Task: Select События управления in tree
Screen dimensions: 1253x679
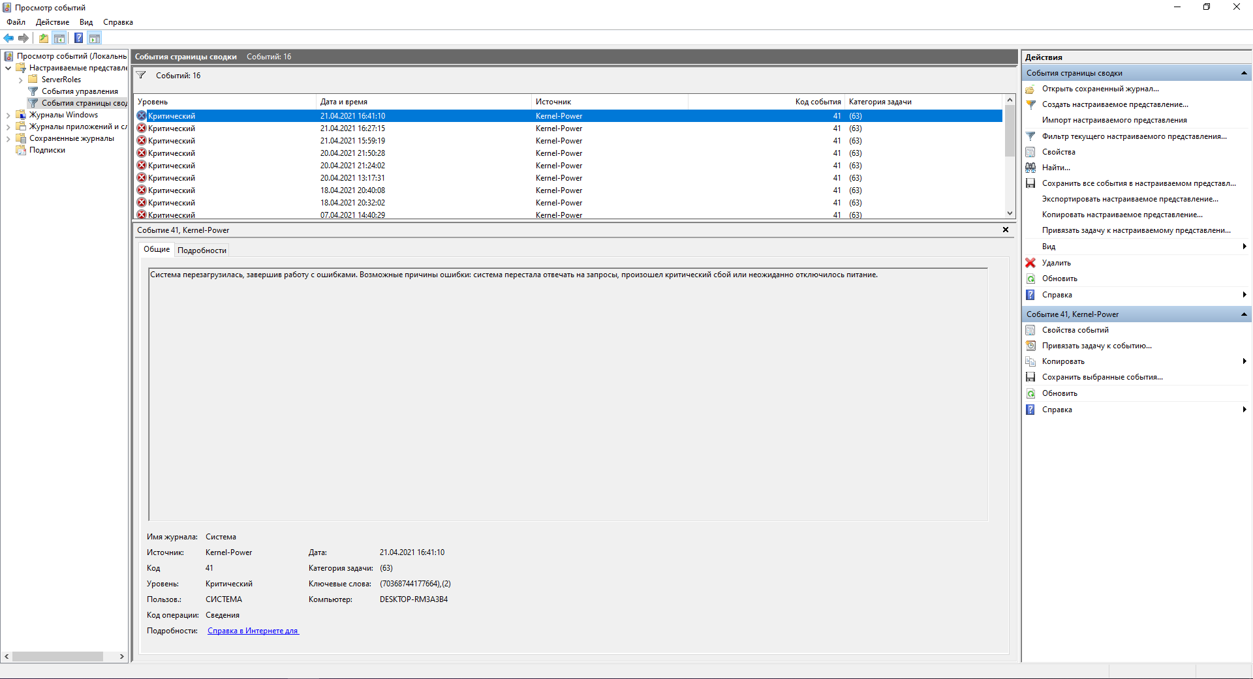Action: coord(80,91)
